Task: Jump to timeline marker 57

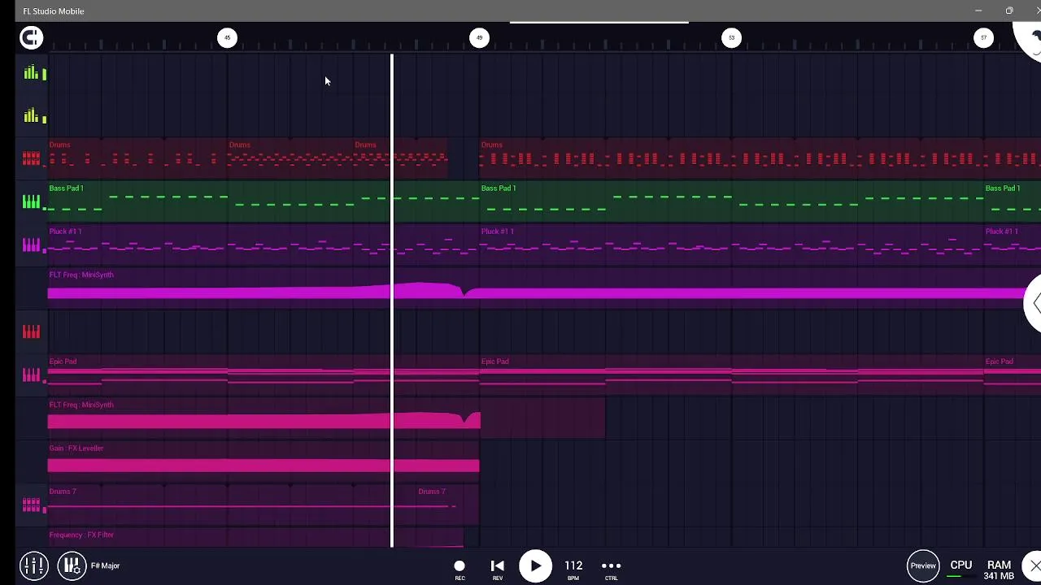Action: click(x=984, y=37)
